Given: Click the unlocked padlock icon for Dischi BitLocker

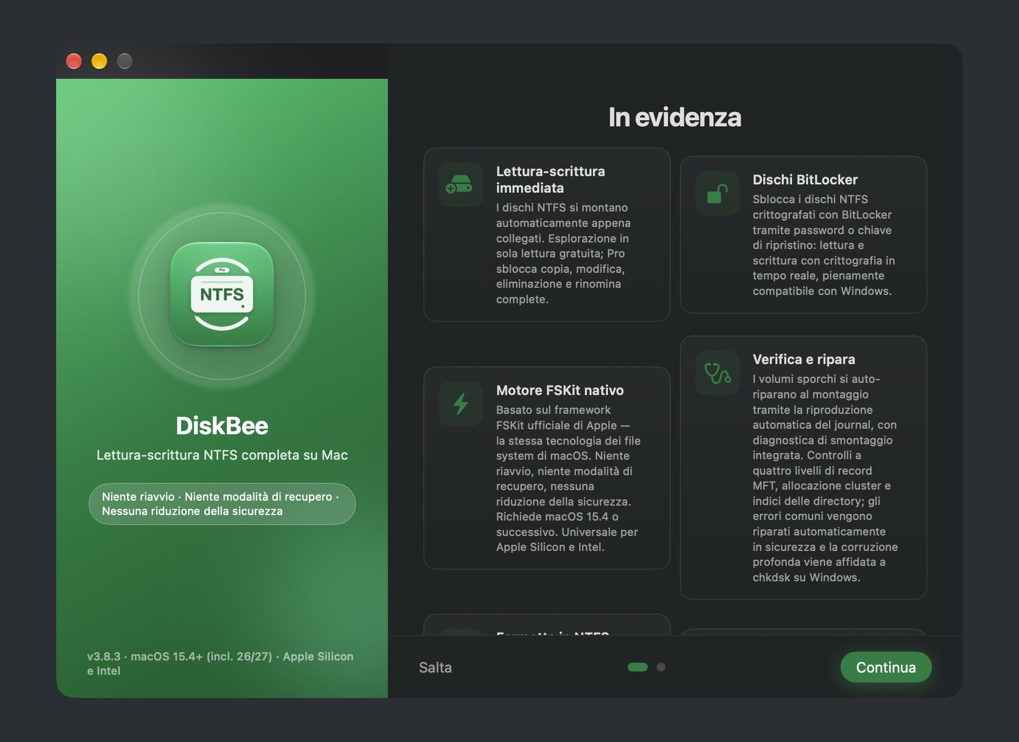Looking at the screenshot, I should [x=717, y=193].
